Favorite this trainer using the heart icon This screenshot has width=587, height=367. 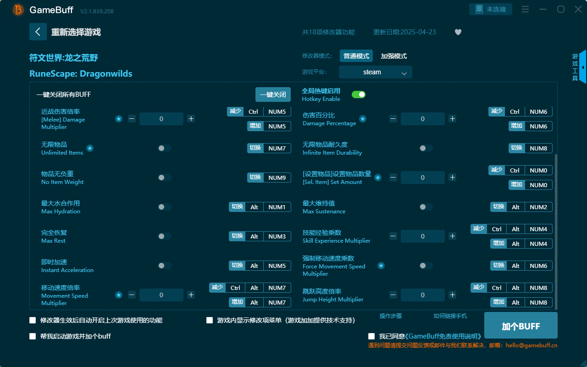click(x=458, y=32)
